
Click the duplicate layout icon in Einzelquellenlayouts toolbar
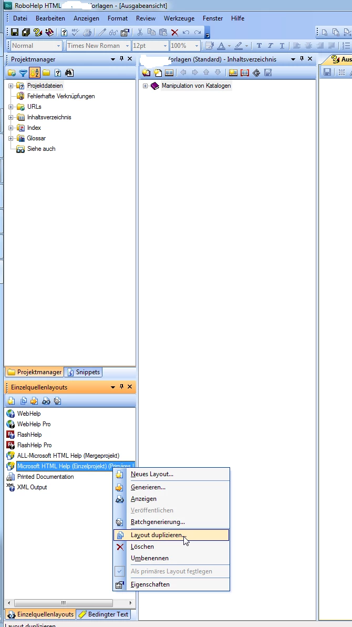23,400
